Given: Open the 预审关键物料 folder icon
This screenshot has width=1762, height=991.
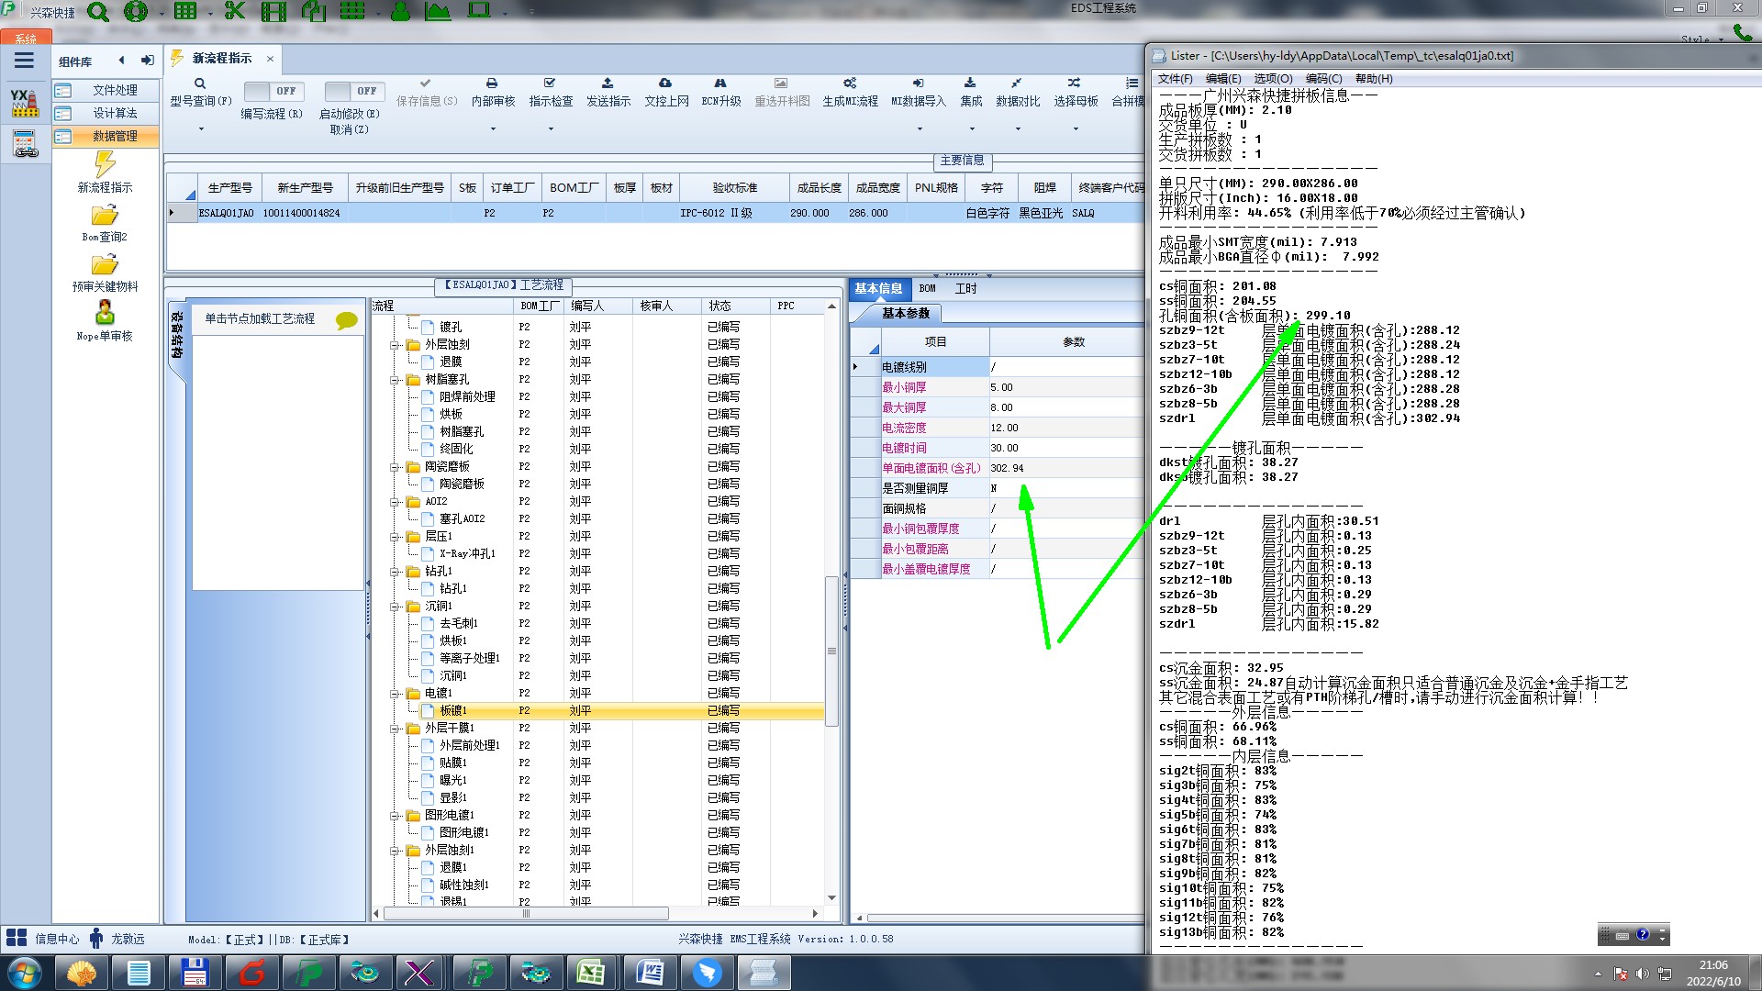Looking at the screenshot, I should (105, 264).
